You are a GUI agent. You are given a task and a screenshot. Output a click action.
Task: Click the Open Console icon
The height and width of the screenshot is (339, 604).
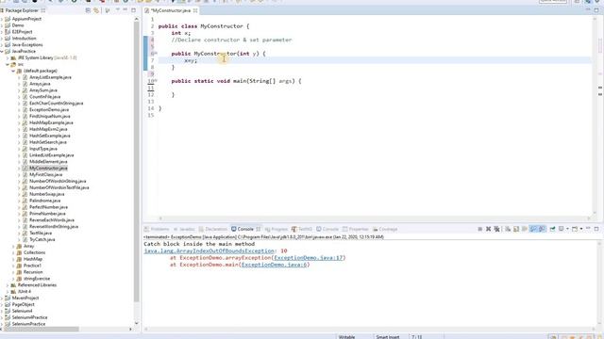click(x=575, y=229)
